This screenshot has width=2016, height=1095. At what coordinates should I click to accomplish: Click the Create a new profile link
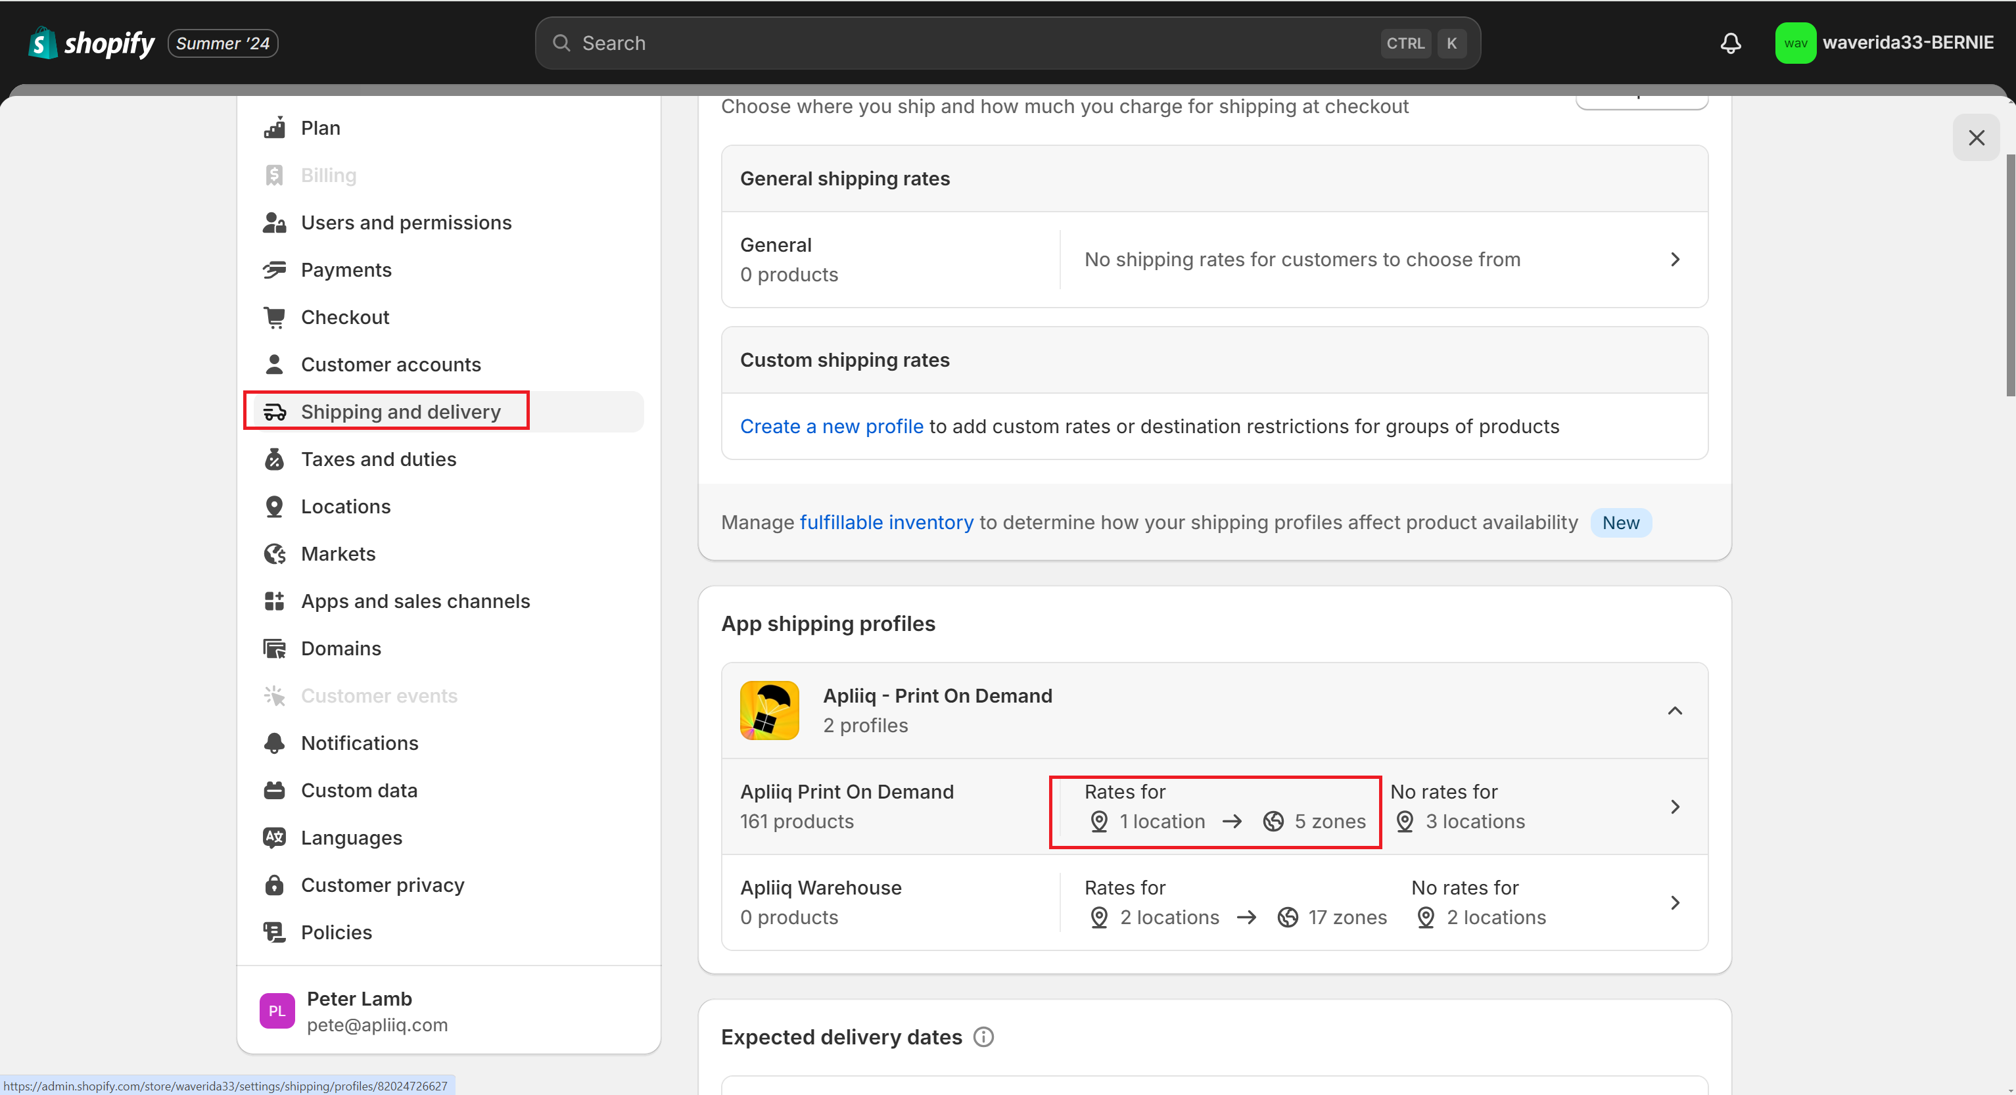click(x=831, y=427)
